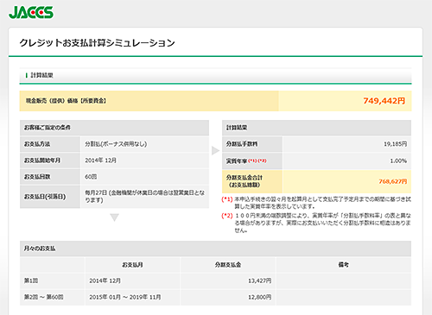
Task: Click the お支払月 column header
Action: point(132,265)
